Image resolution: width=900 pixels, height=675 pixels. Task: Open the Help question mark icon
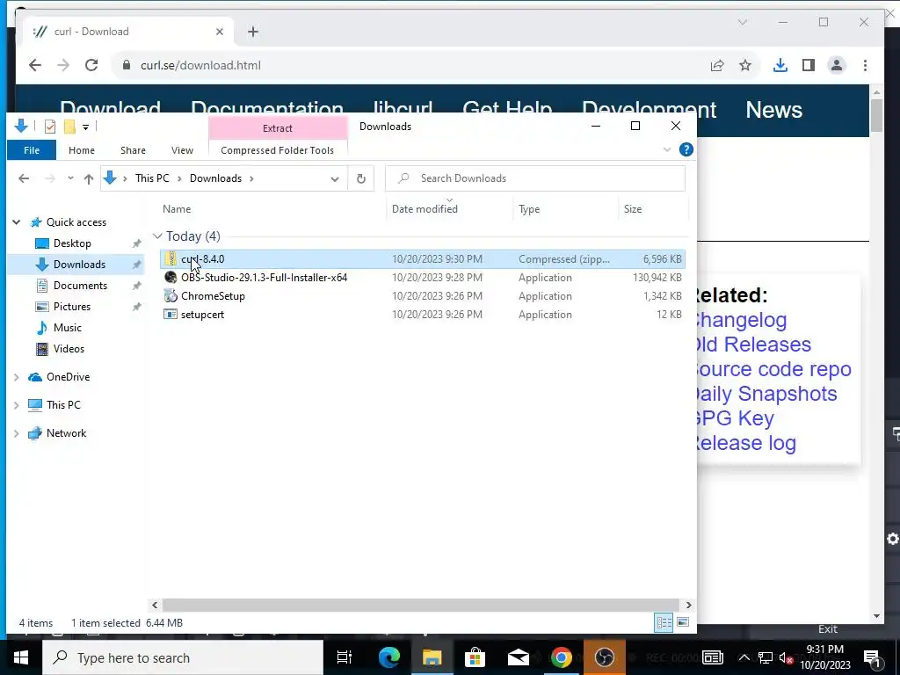pyautogui.click(x=686, y=149)
